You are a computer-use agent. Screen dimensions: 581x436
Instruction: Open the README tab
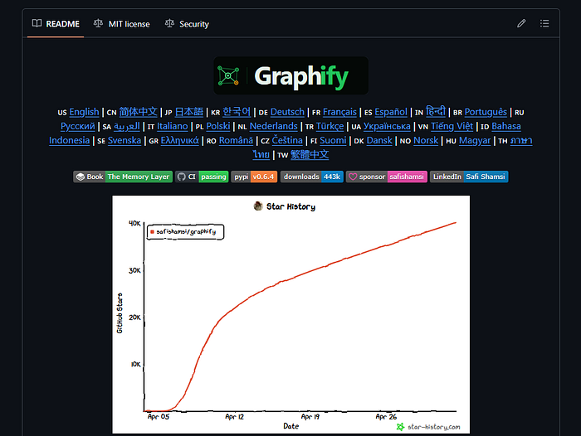point(56,24)
